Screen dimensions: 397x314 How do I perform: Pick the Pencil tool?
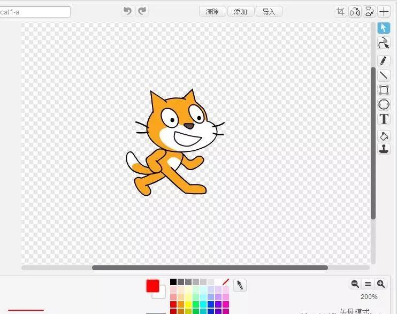pos(384,61)
